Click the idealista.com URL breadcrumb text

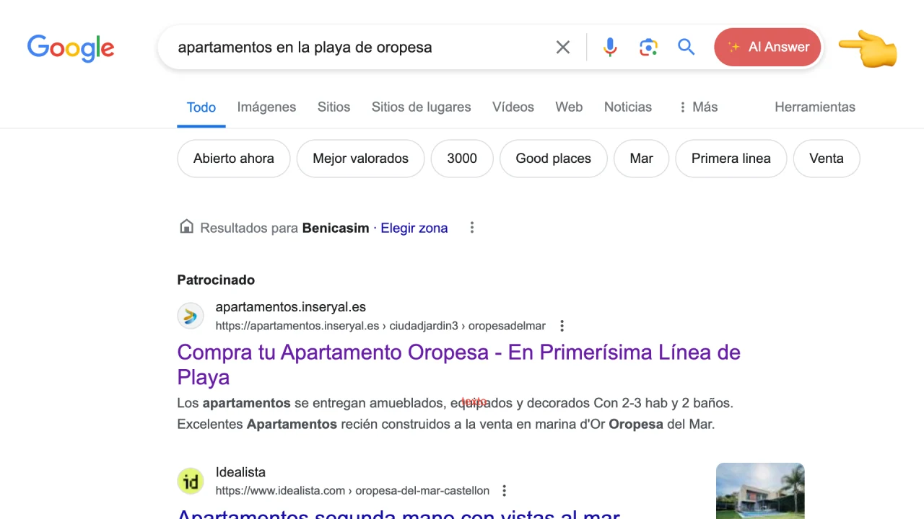point(352,491)
